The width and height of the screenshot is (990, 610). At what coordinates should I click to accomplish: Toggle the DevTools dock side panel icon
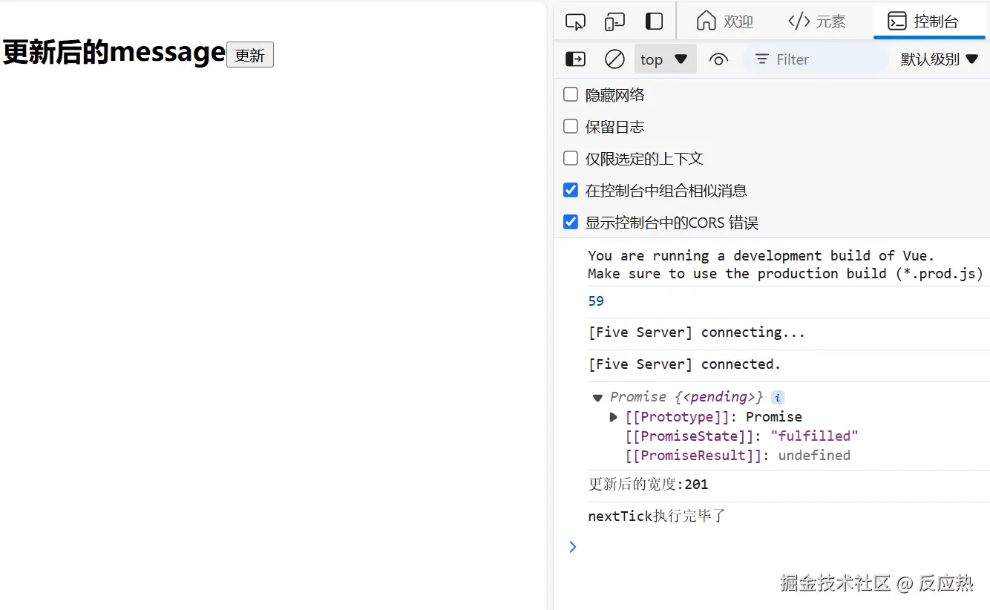(x=654, y=21)
